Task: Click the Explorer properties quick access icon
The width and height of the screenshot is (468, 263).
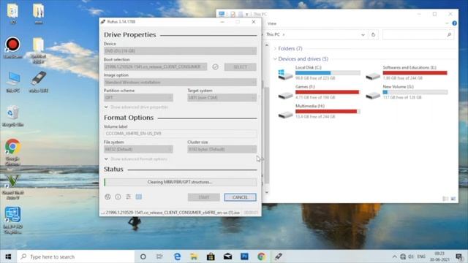Action: pos(233,14)
